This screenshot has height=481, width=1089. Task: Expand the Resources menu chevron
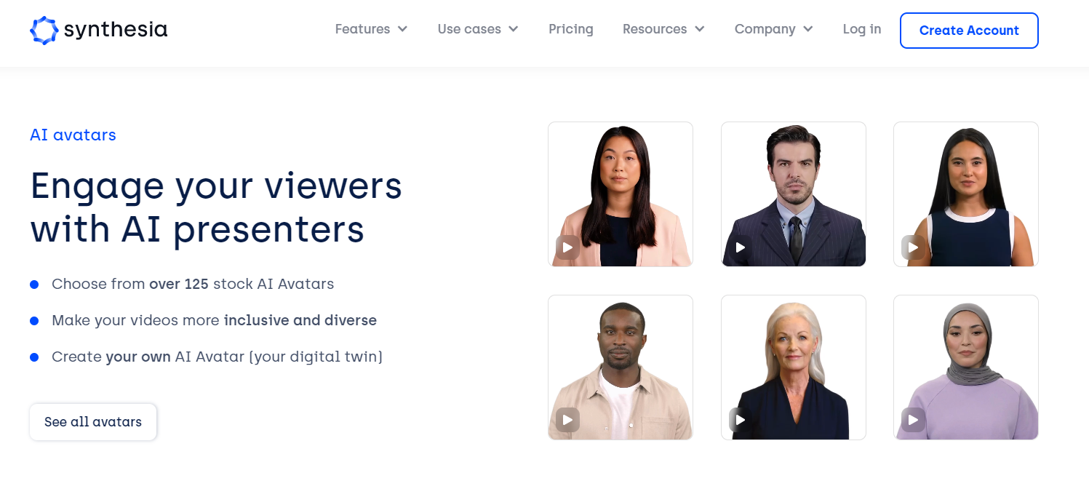tap(700, 29)
